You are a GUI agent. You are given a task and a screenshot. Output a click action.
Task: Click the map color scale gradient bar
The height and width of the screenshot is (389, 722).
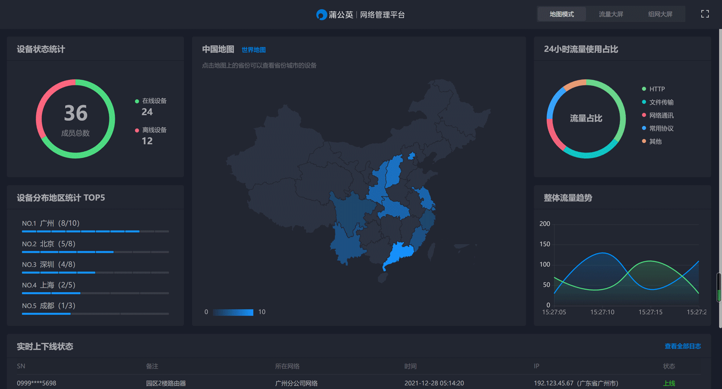(x=233, y=312)
